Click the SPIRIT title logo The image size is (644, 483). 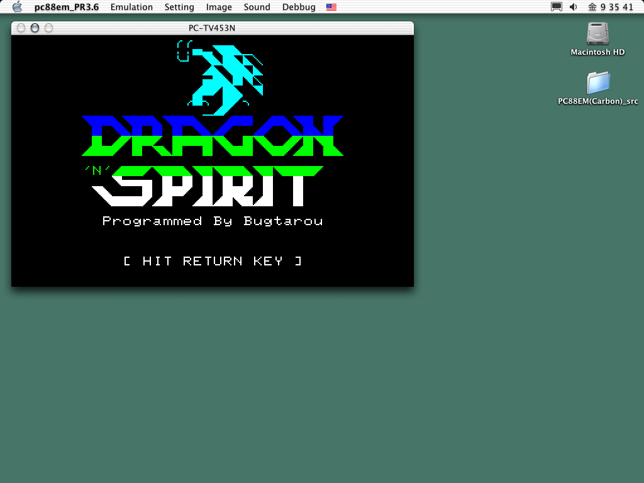point(208,186)
